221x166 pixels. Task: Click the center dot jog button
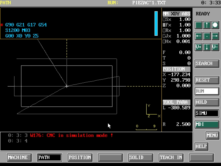tap(207, 36)
